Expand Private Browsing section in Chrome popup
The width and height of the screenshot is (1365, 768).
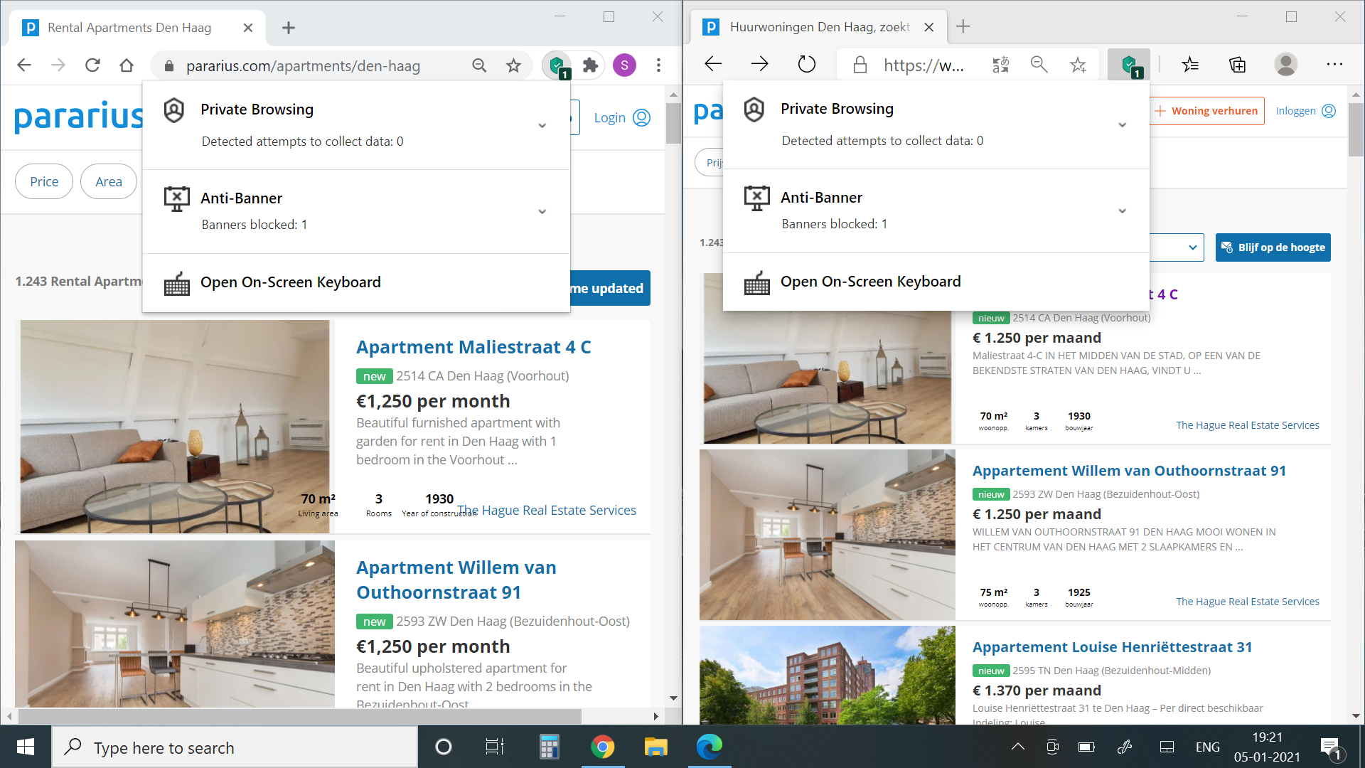pyautogui.click(x=542, y=125)
